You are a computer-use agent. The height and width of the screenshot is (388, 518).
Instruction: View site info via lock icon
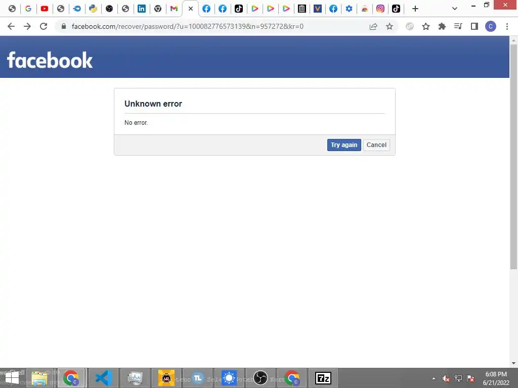click(x=64, y=26)
